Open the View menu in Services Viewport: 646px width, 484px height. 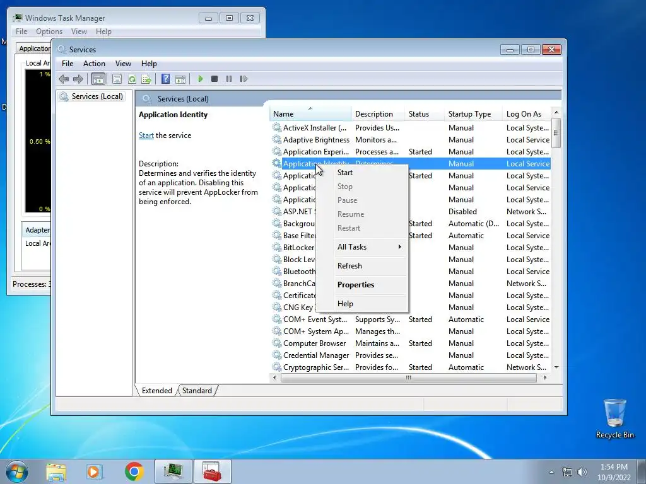(123, 64)
